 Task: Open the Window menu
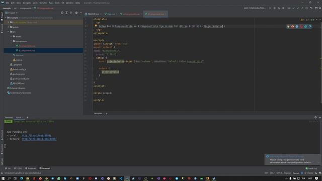70,3
